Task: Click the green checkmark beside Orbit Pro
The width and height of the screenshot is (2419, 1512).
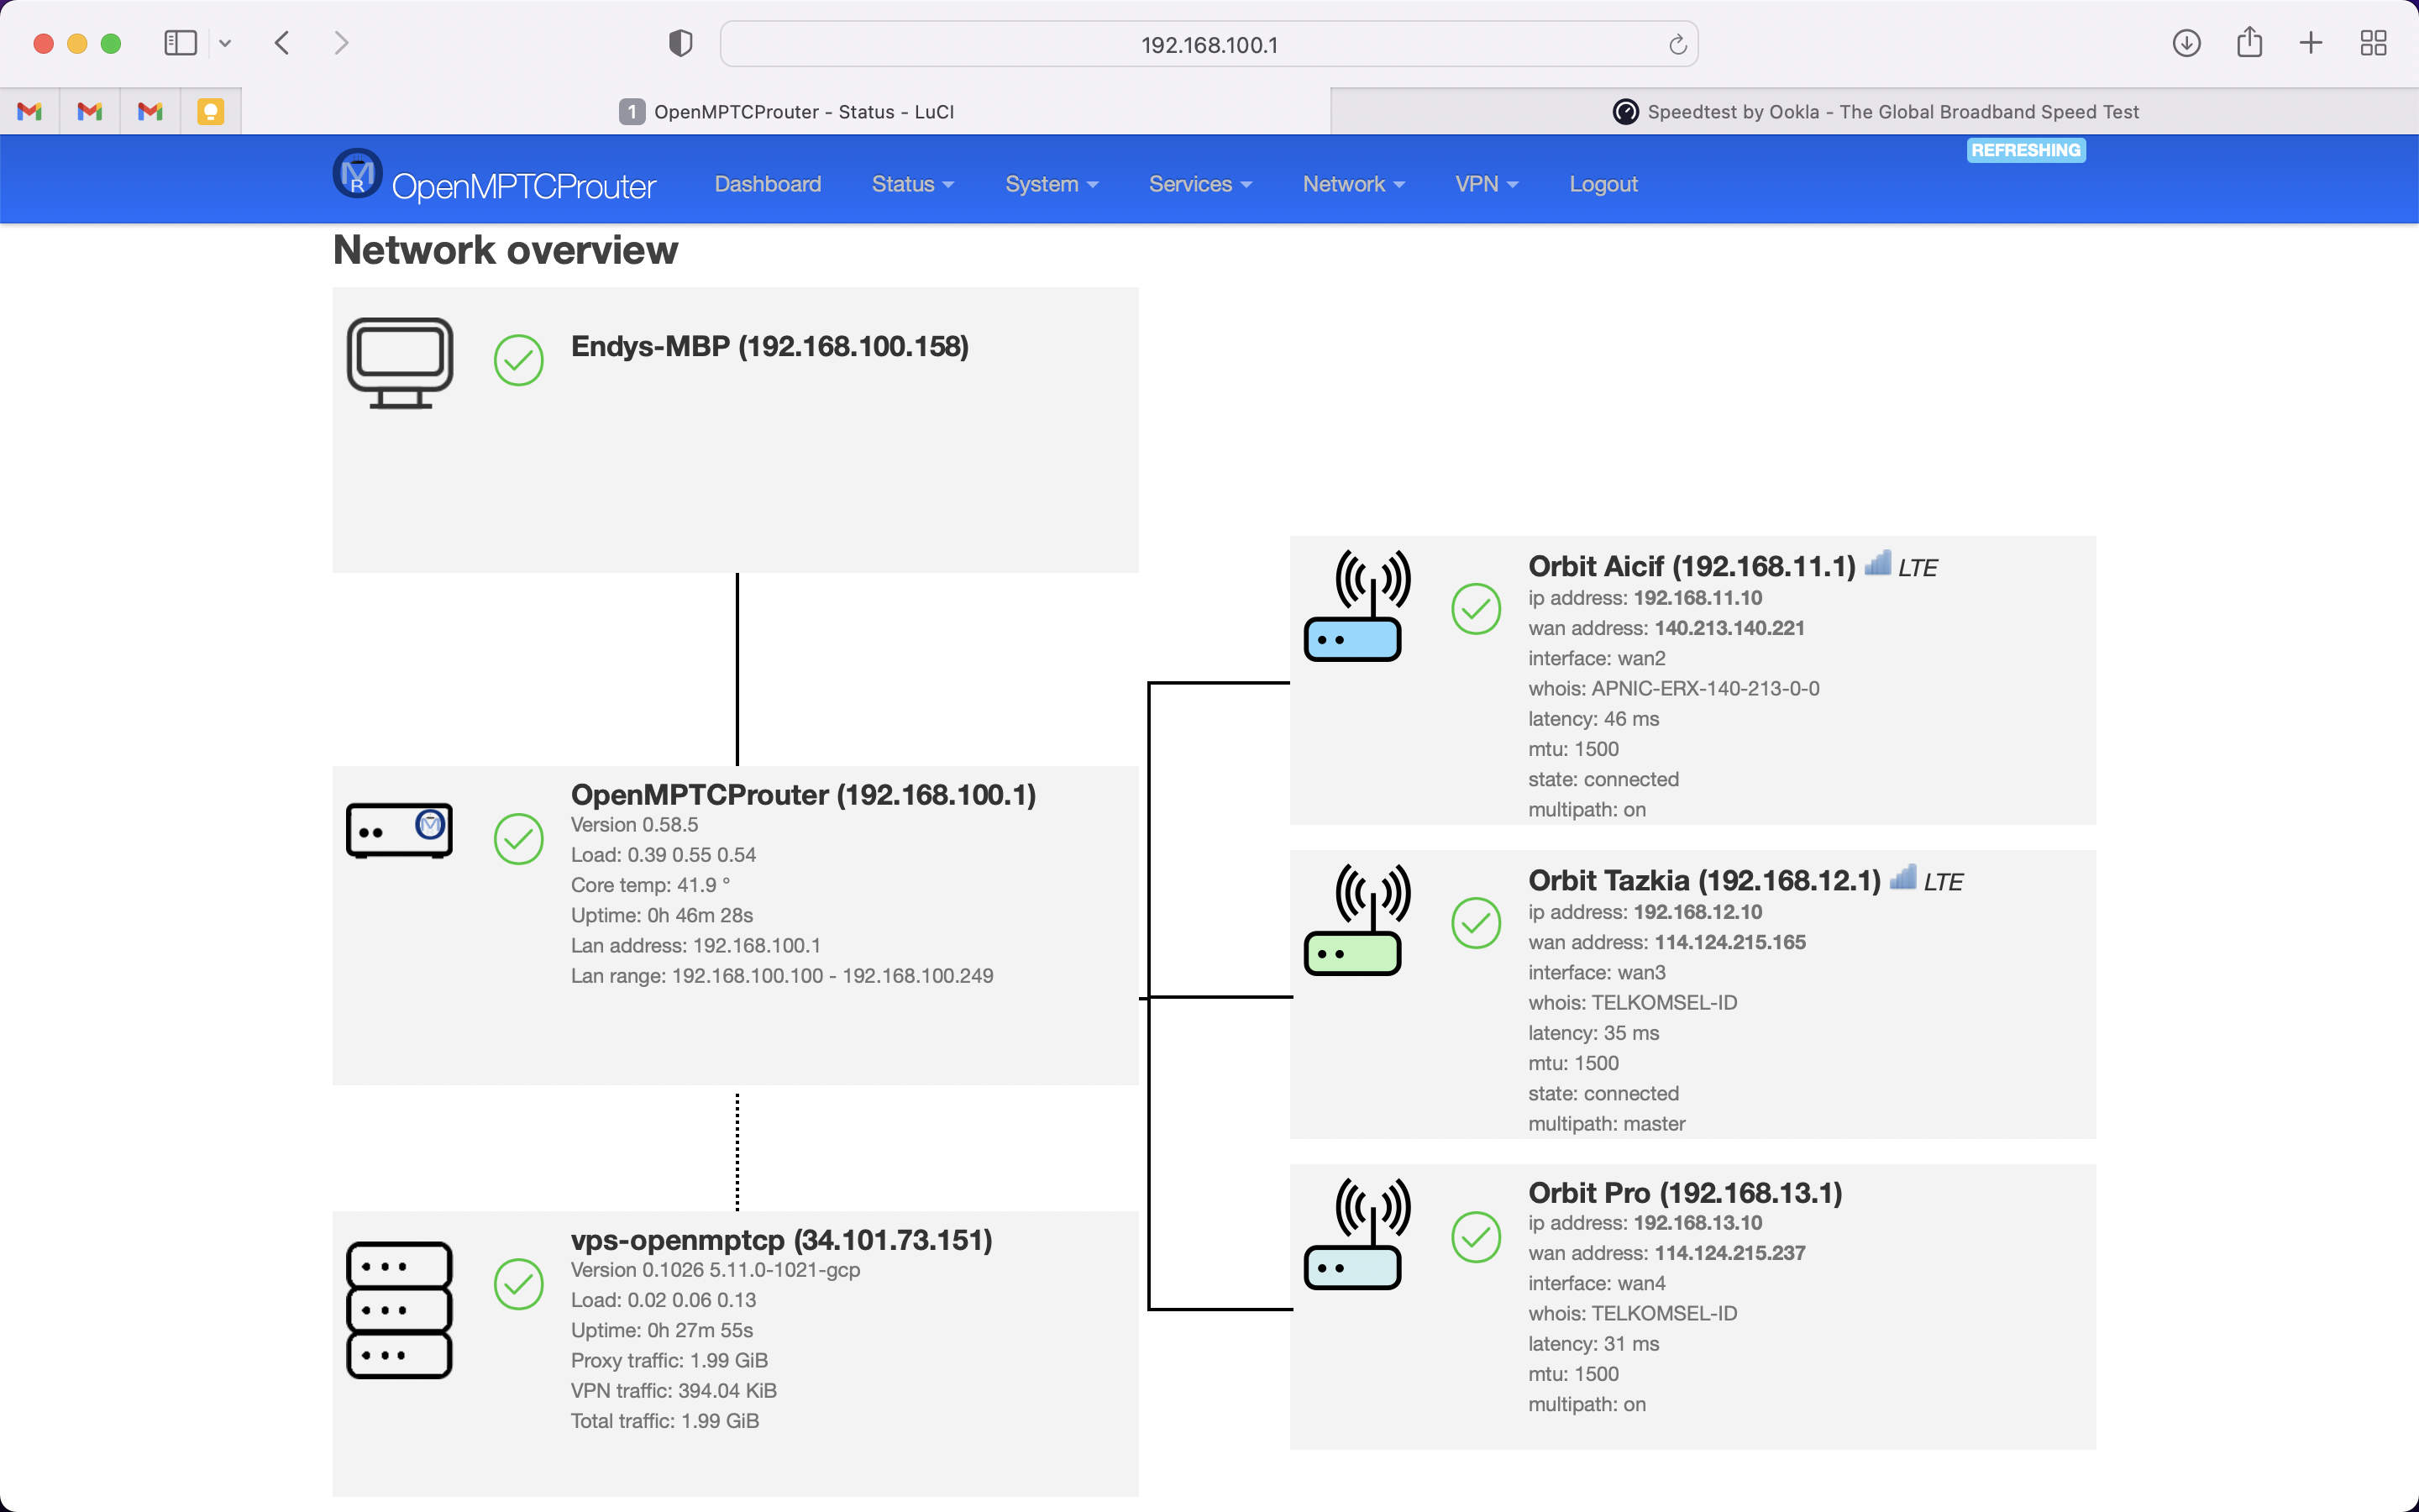Action: coord(1477,1237)
